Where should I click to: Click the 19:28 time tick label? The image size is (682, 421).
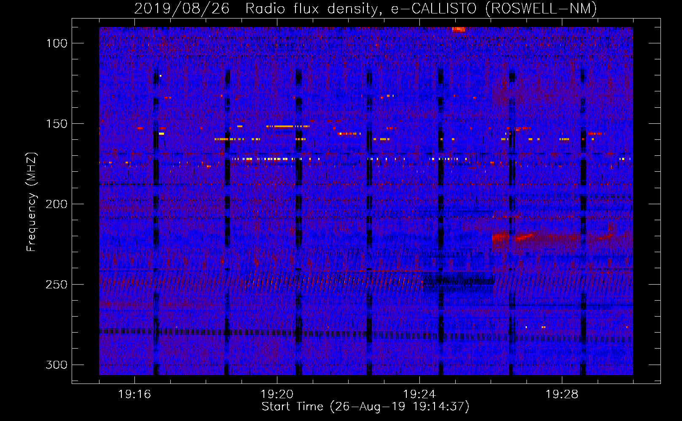pos(562,394)
